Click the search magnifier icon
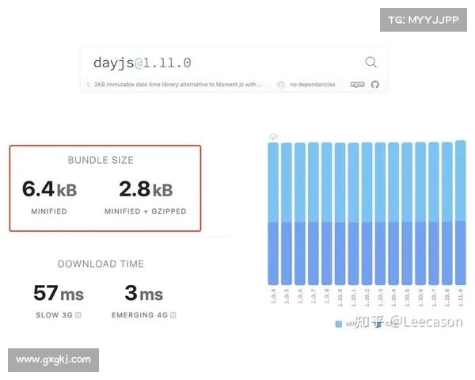 point(370,62)
